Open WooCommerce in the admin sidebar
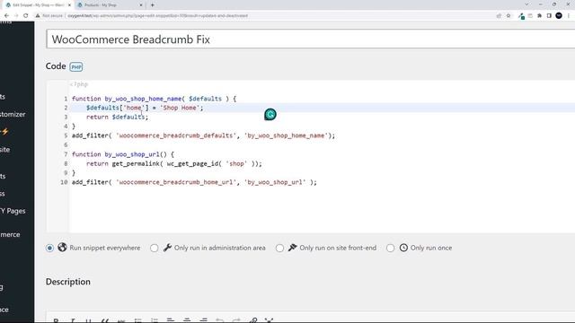This screenshot has width=575, height=323. click(x=10, y=234)
